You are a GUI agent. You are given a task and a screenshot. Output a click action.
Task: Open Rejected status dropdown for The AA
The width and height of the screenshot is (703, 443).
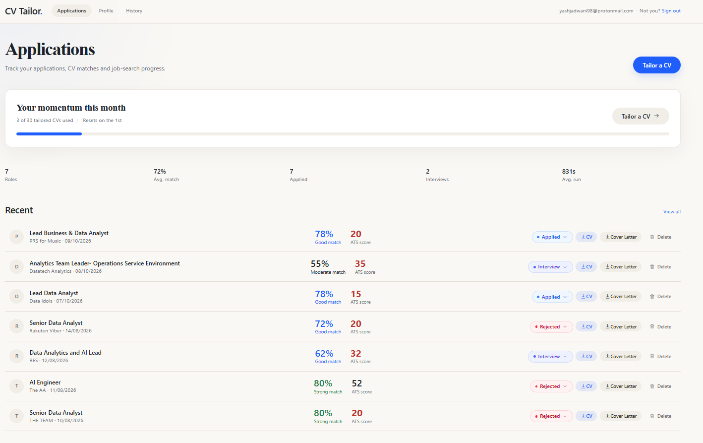[551, 386]
